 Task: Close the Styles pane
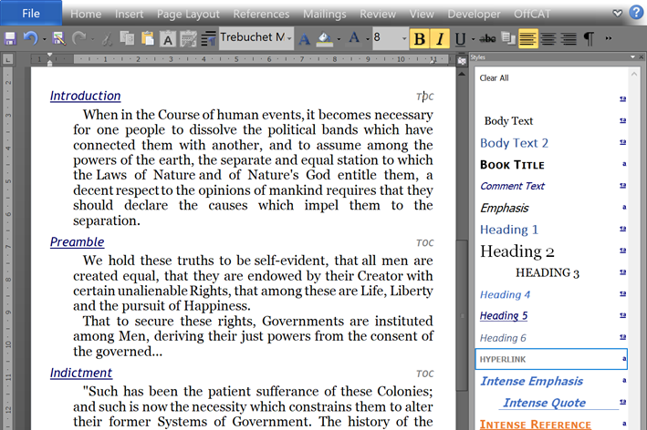pos(642,56)
